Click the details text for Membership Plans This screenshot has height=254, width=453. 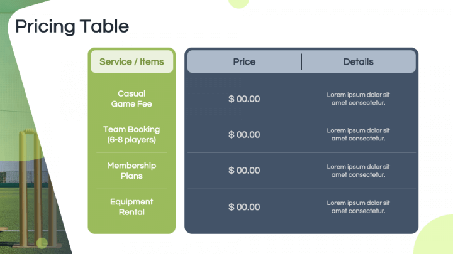click(x=358, y=171)
